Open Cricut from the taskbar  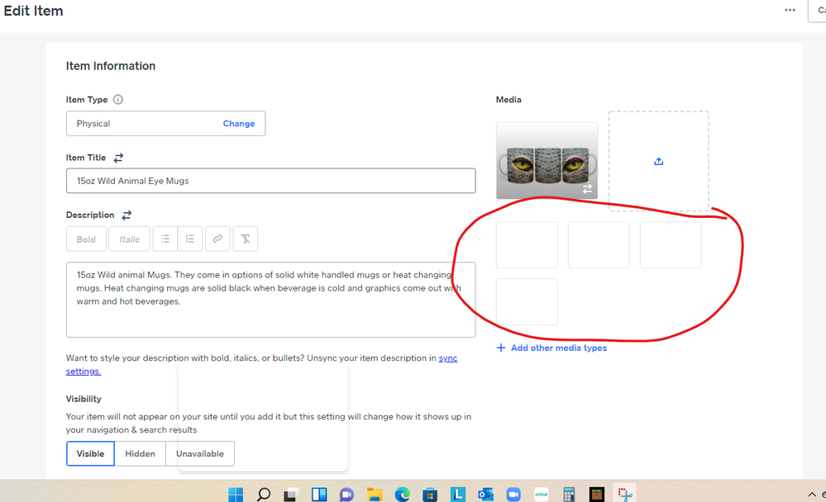(541, 494)
